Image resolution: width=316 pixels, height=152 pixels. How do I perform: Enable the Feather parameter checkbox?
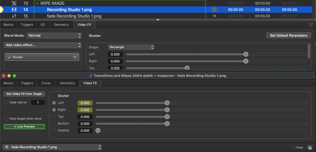point(54,130)
